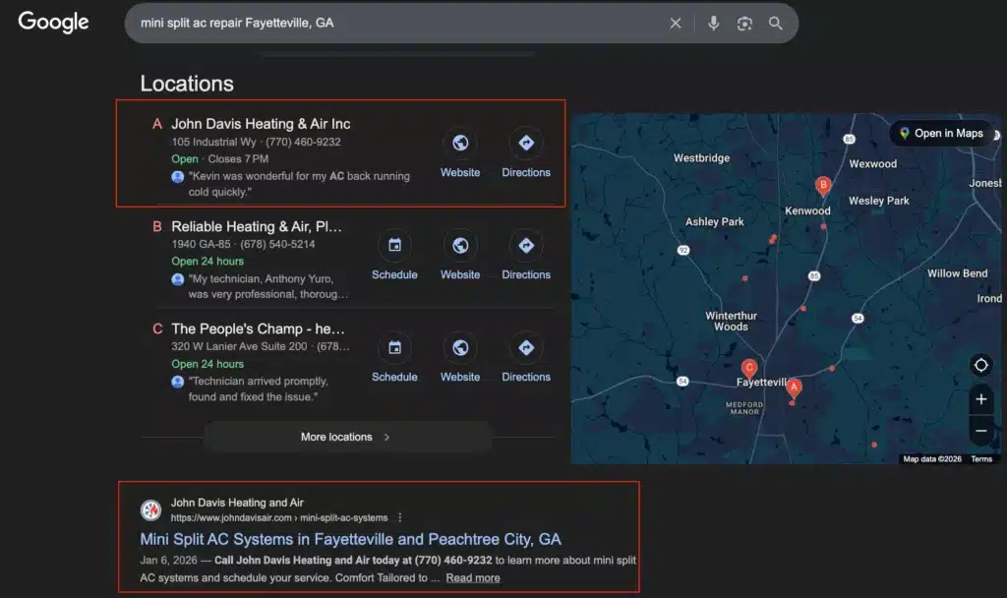Open the Website for Reliable Heating & Air
The image size is (1007, 598).
[459, 245]
